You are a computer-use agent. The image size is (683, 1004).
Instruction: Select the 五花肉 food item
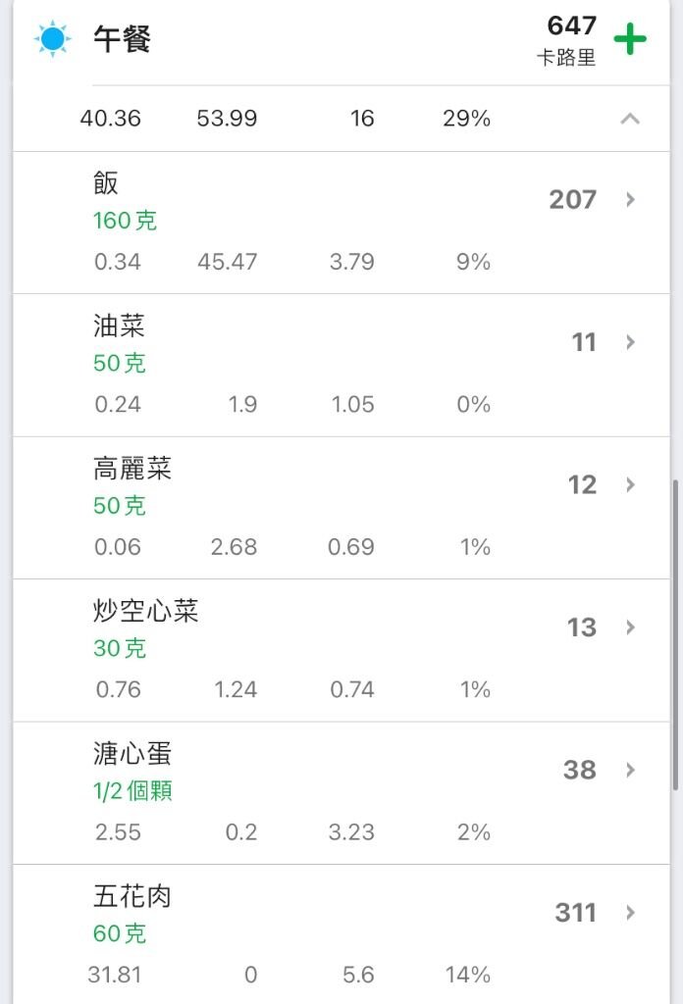[x=131, y=896]
